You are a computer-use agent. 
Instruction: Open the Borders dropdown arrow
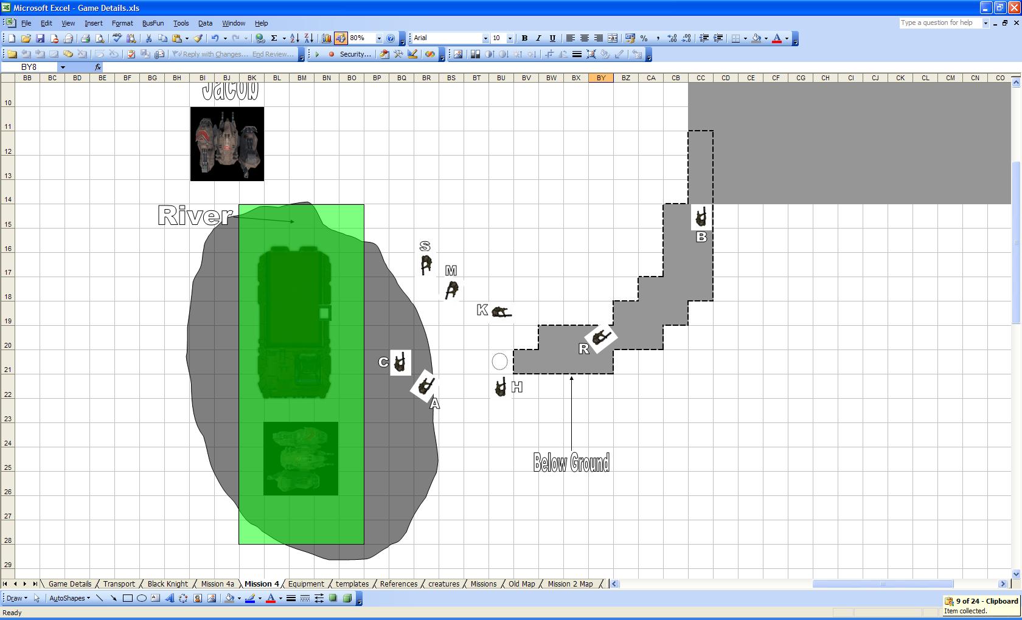[745, 38]
